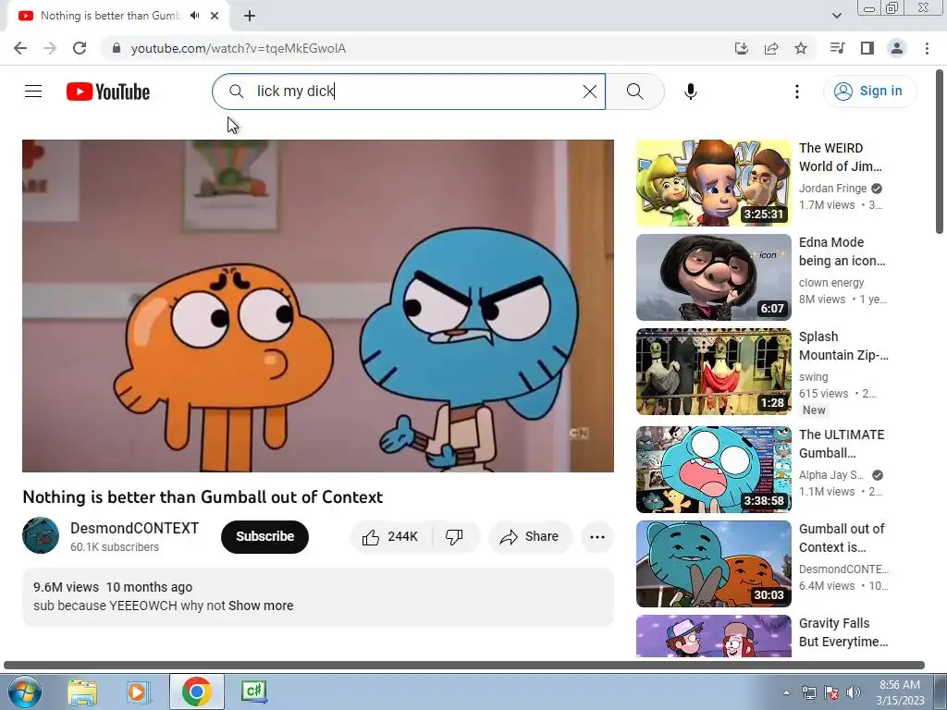Open the DesmondCONTEXT channel avatar

(41, 535)
